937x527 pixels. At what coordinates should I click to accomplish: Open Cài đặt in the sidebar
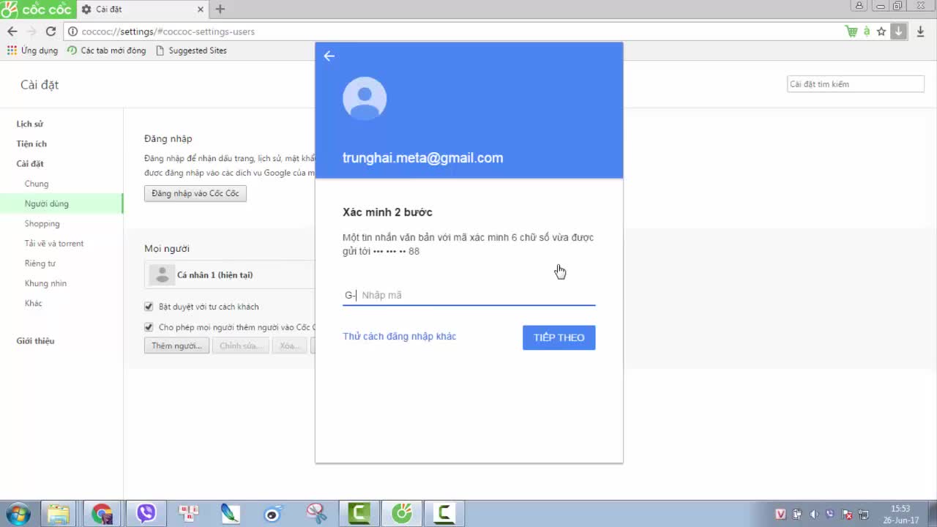click(x=30, y=164)
